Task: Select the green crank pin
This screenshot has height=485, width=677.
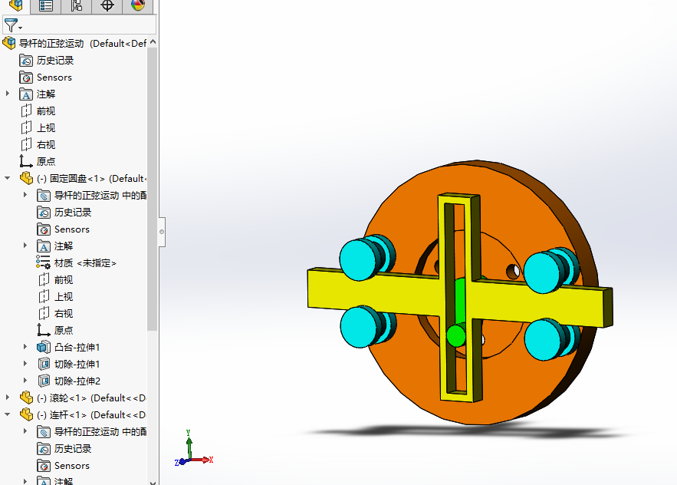Action: pos(456,335)
